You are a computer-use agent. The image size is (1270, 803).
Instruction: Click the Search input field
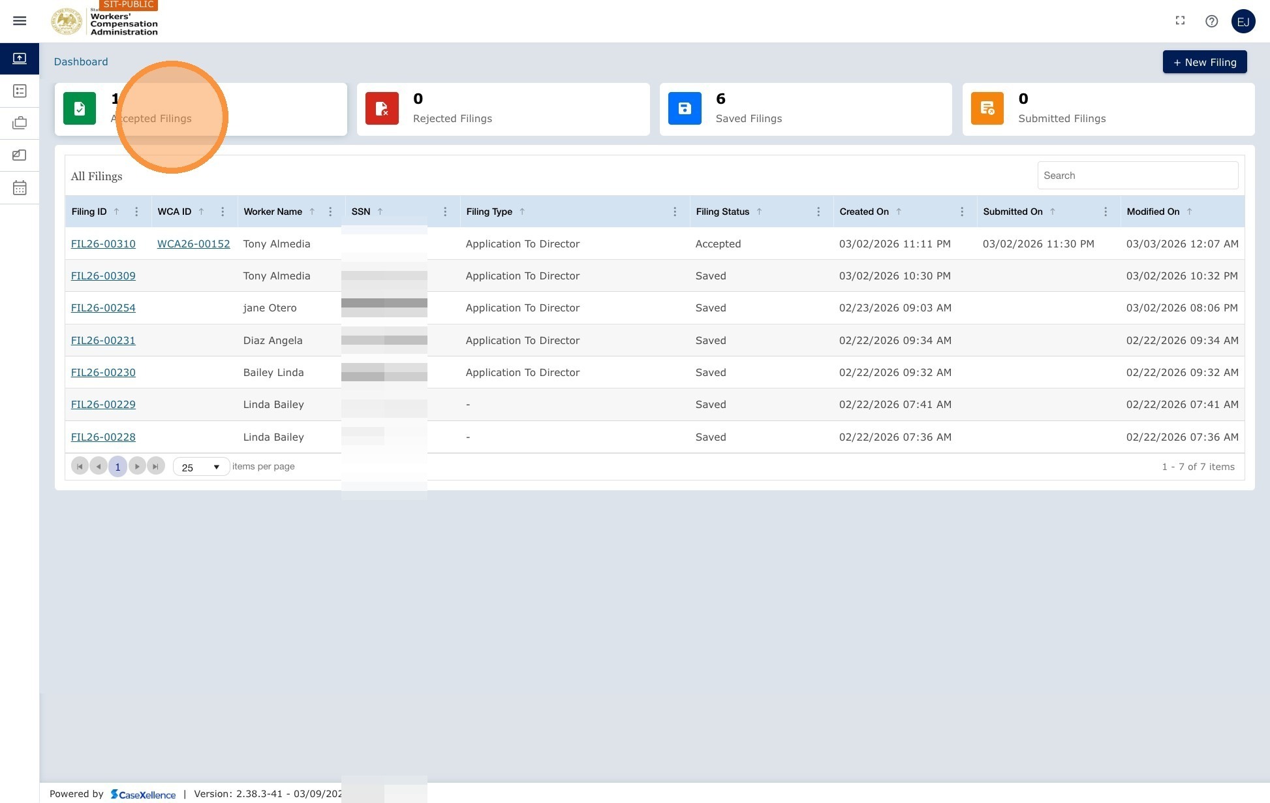pyautogui.click(x=1138, y=176)
